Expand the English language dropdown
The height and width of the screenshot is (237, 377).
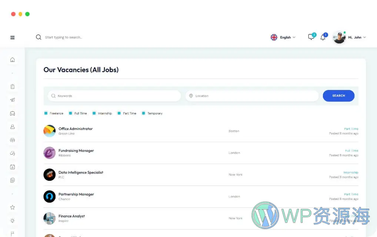pos(284,37)
